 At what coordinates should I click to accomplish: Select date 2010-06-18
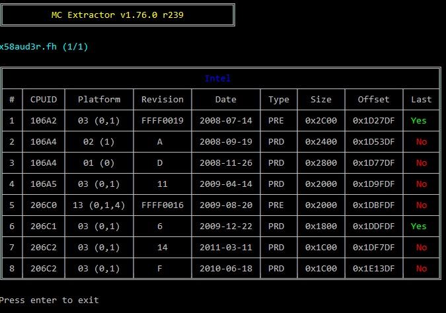click(x=225, y=268)
